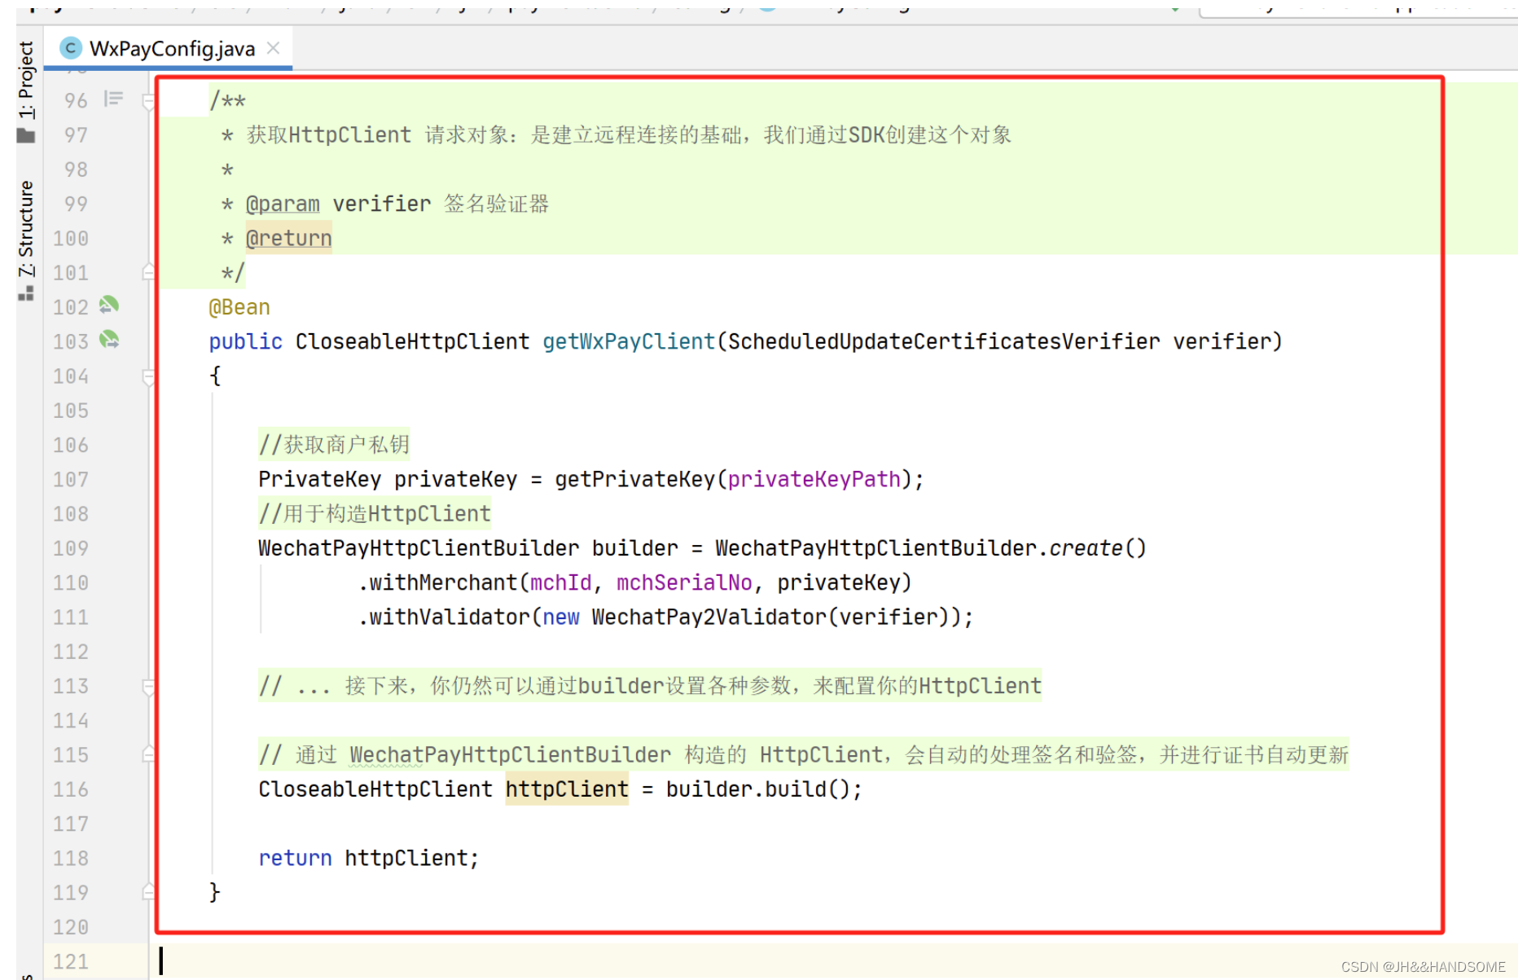
Task: Click highlighted httpClient variable on line 116
Action: 567,789
